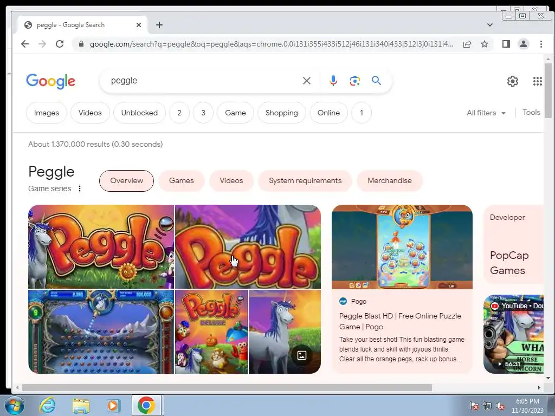The image size is (555, 416).
Task: Close the peggle Google Search tab
Action: pos(139,25)
